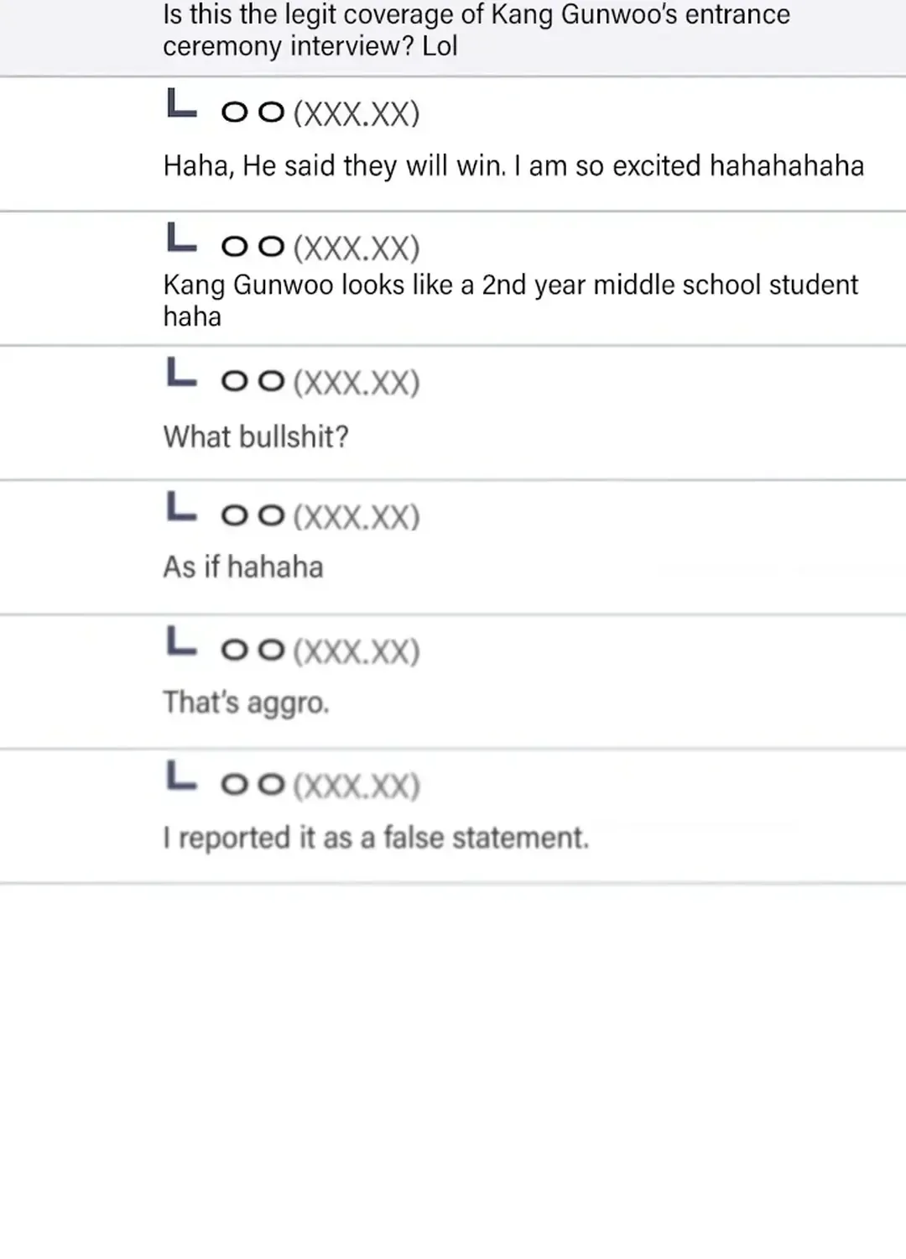Click the empty area below the last comment

(453, 1070)
